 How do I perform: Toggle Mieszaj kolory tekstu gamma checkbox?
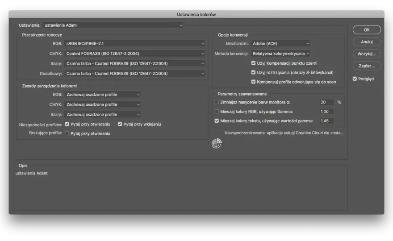(x=217, y=121)
